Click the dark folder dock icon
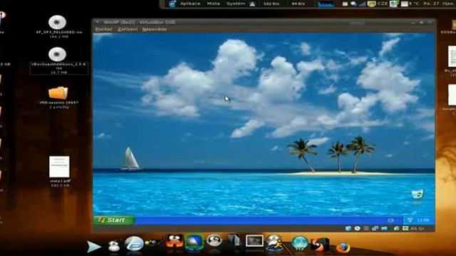456x256 pixels. pyautogui.click(x=234, y=240)
